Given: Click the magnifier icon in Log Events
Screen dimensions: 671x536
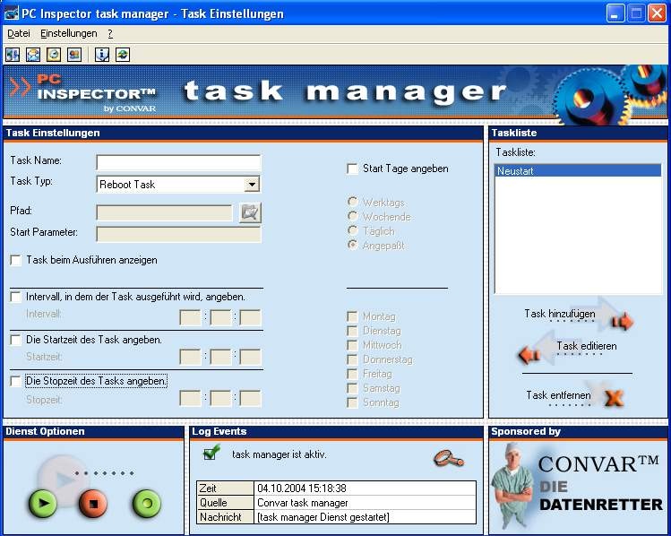Looking at the screenshot, I should (449, 459).
